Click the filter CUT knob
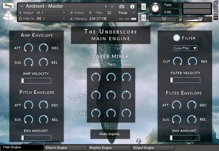The height and width of the screenshot is (151, 219). pos(178,61)
